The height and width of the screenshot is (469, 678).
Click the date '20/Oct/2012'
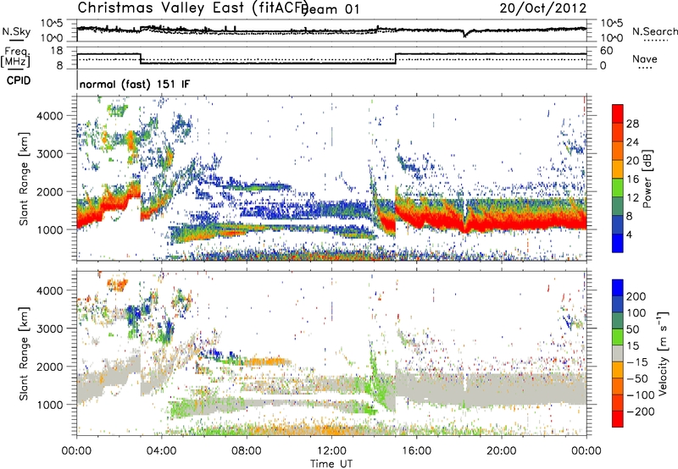pyautogui.click(x=543, y=8)
